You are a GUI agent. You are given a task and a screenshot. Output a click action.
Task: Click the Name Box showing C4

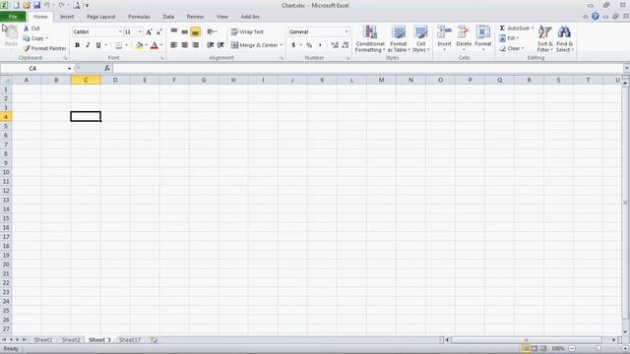point(32,68)
